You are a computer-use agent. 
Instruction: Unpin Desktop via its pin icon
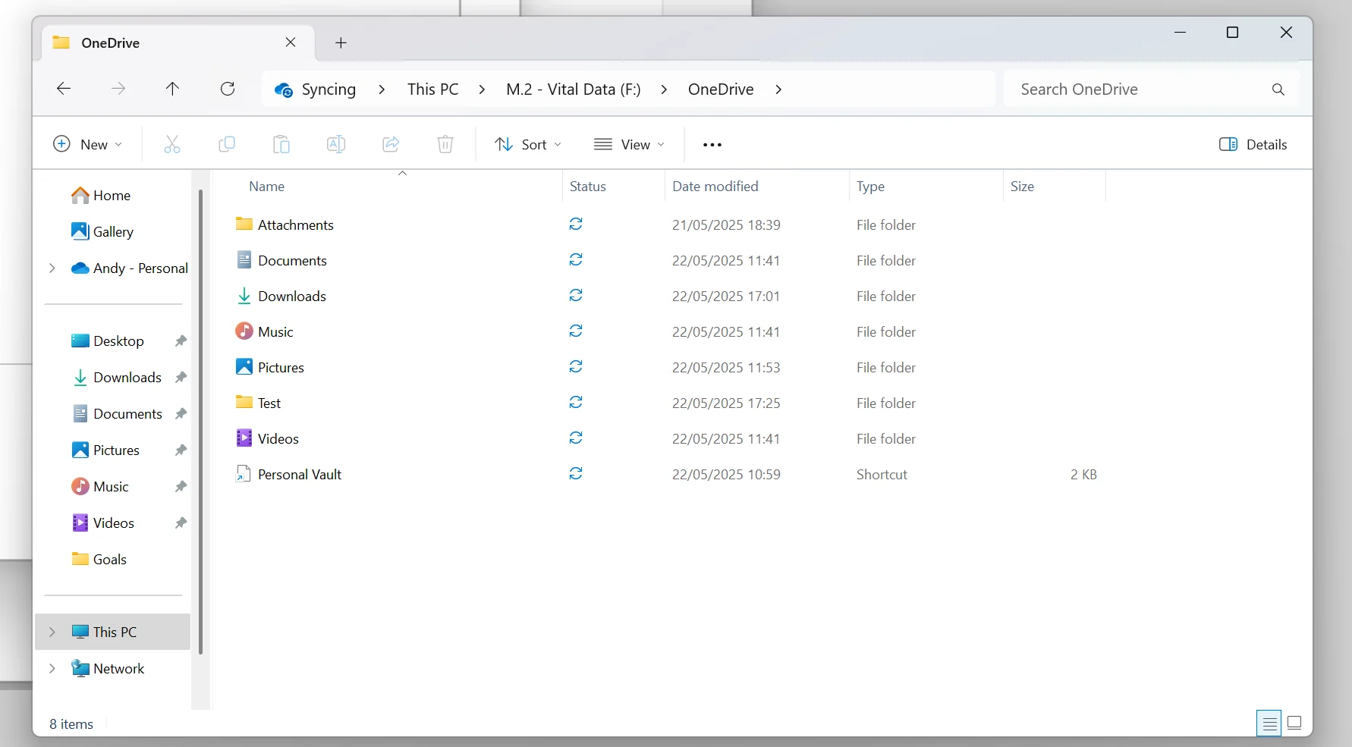coord(181,341)
